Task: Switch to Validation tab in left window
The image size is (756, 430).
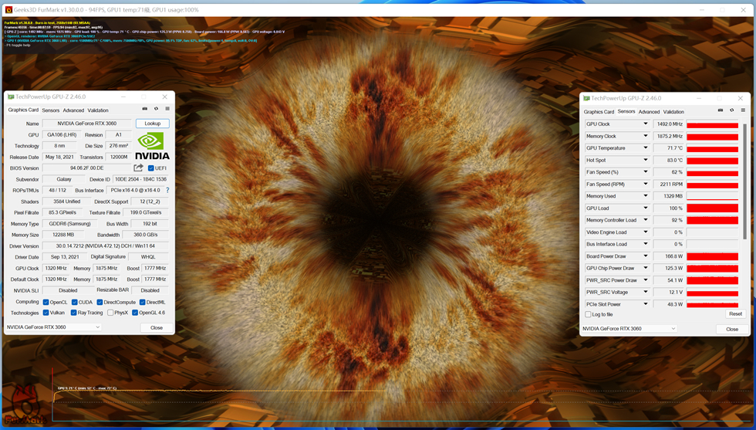Action: 98,110
